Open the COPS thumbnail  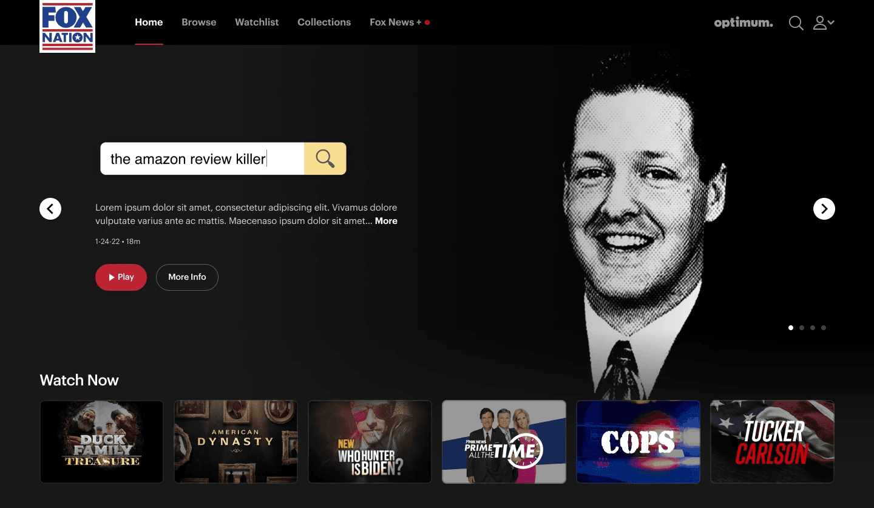point(638,442)
